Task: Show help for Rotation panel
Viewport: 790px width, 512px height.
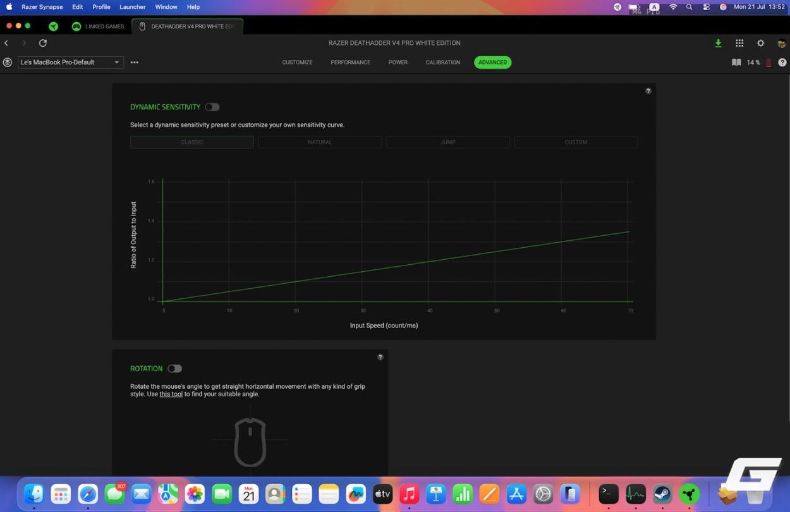Action: tap(380, 357)
